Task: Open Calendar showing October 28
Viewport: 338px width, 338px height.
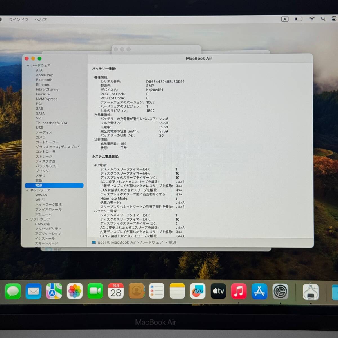Action: [x=116, y=292]
